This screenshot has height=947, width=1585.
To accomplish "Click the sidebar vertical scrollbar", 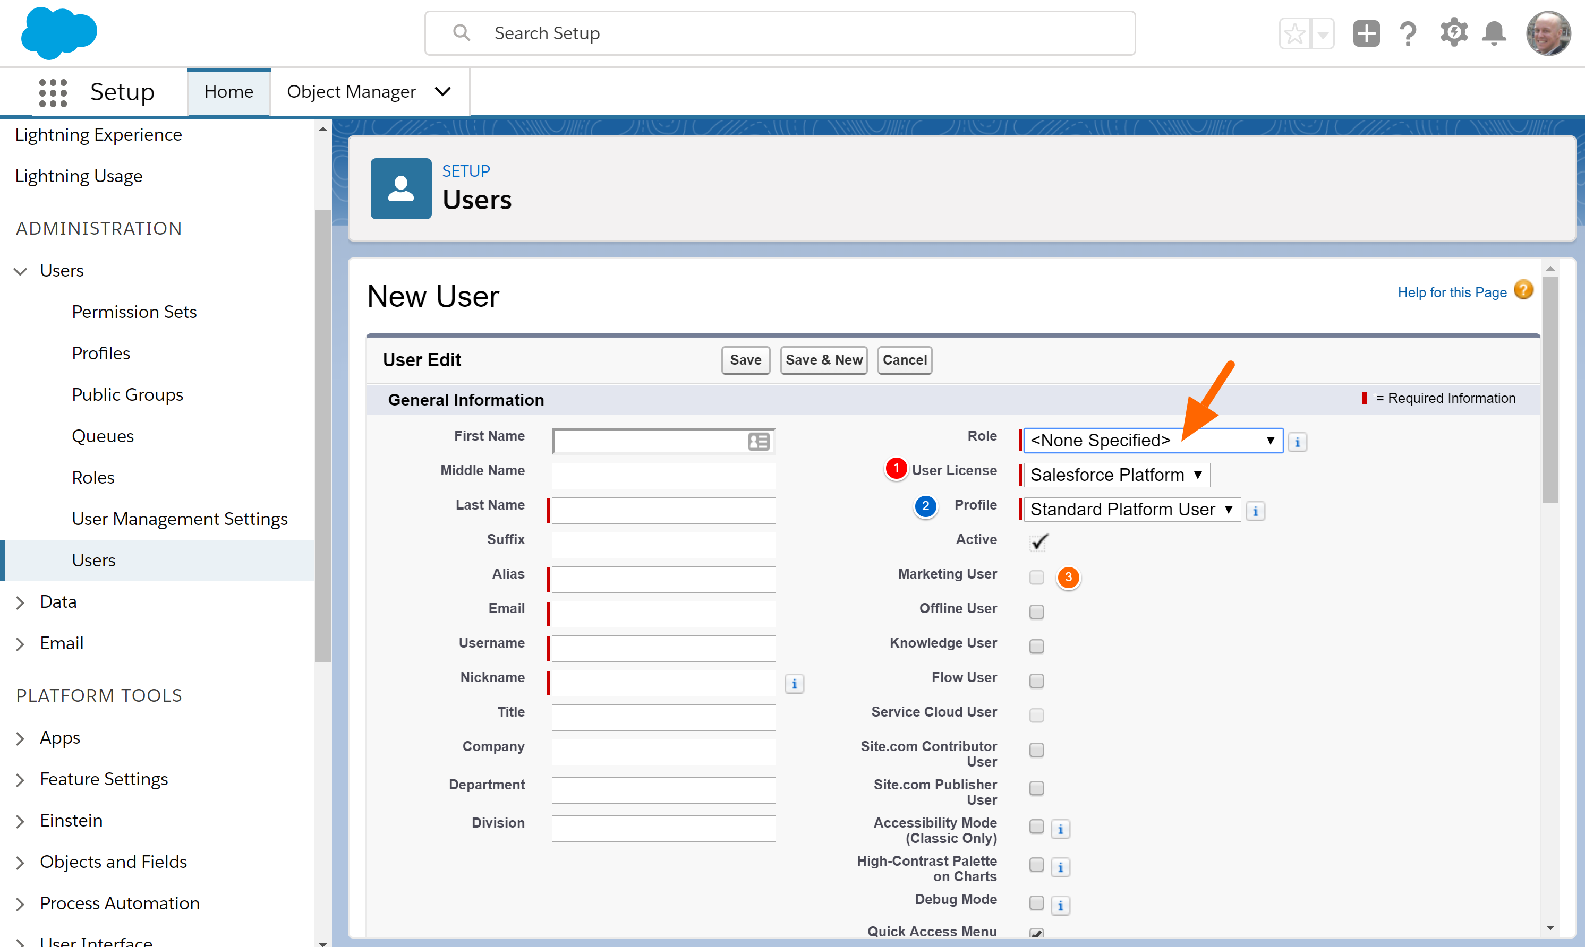I will tap(323, 436).
